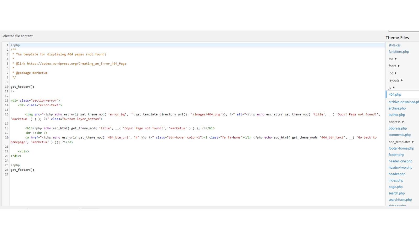The height and width of the screenshot is (235, 419).
Task: Click the @link codex URL comment
Action: (69, 63)
